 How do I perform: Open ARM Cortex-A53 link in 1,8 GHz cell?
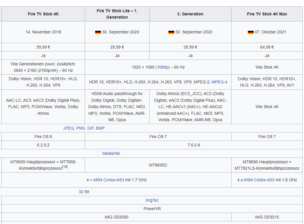259,180
